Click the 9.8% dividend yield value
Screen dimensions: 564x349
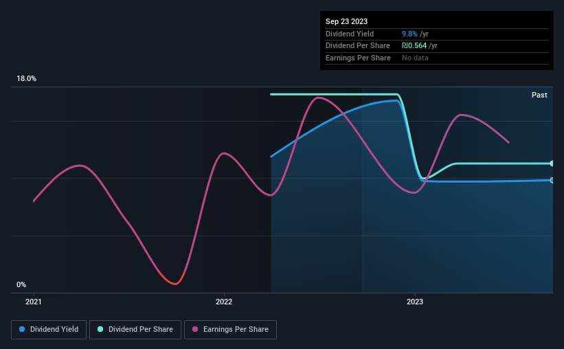[409, 34]
